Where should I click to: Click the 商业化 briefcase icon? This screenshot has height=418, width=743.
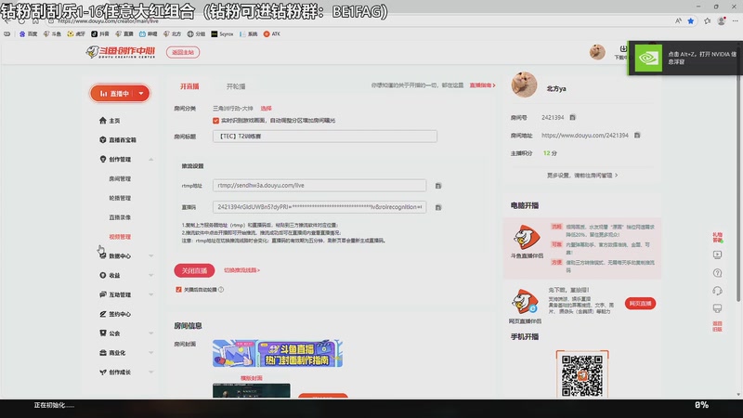pos(103,353)
